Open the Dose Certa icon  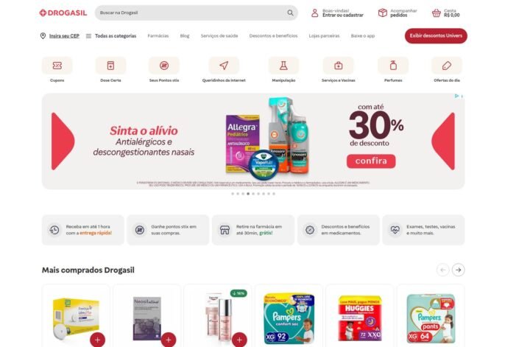[110, 66]
